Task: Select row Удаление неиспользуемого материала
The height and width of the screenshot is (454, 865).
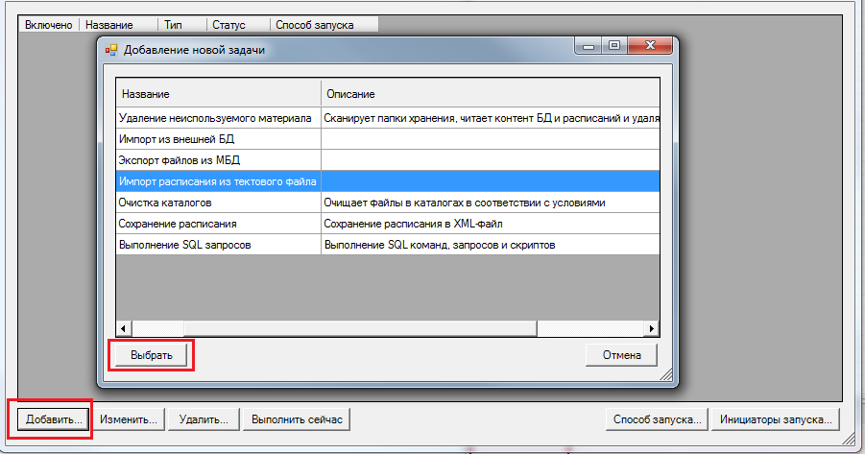Action: tap(215, 118)
